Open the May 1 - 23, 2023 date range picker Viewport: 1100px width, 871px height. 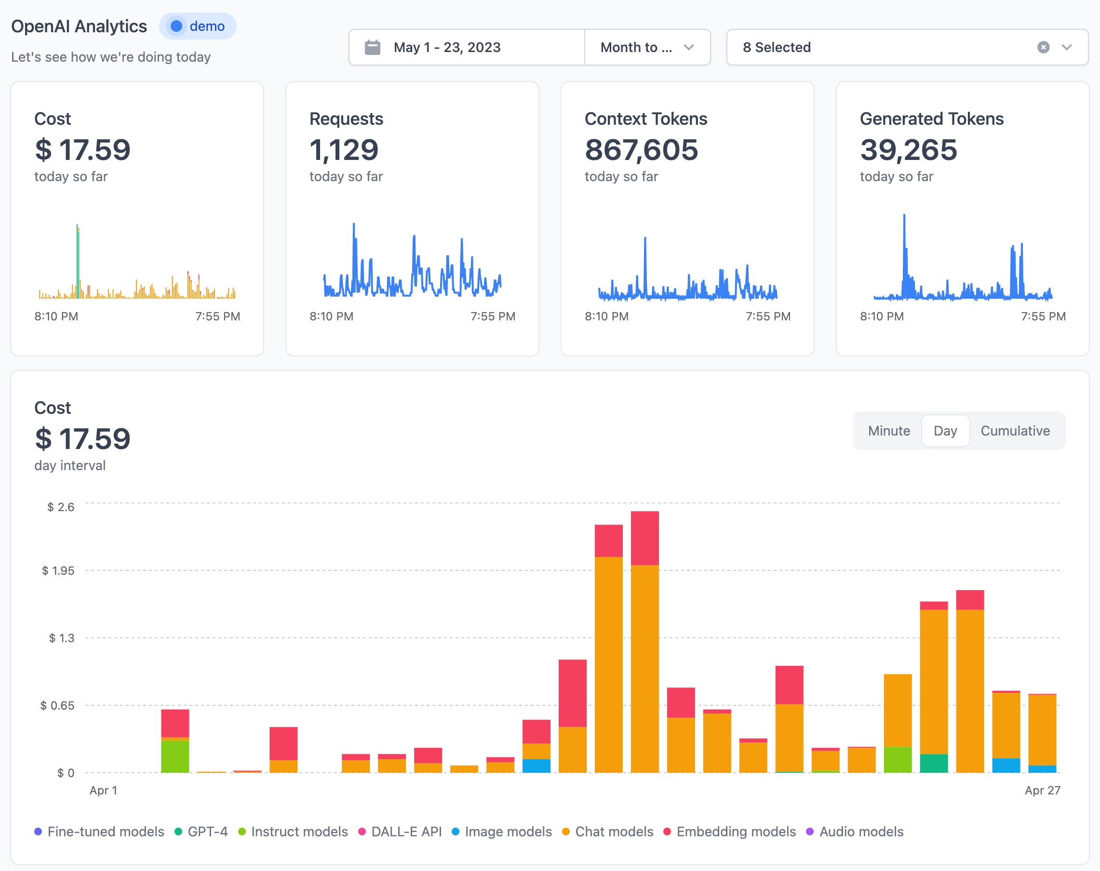pos(467,47)
